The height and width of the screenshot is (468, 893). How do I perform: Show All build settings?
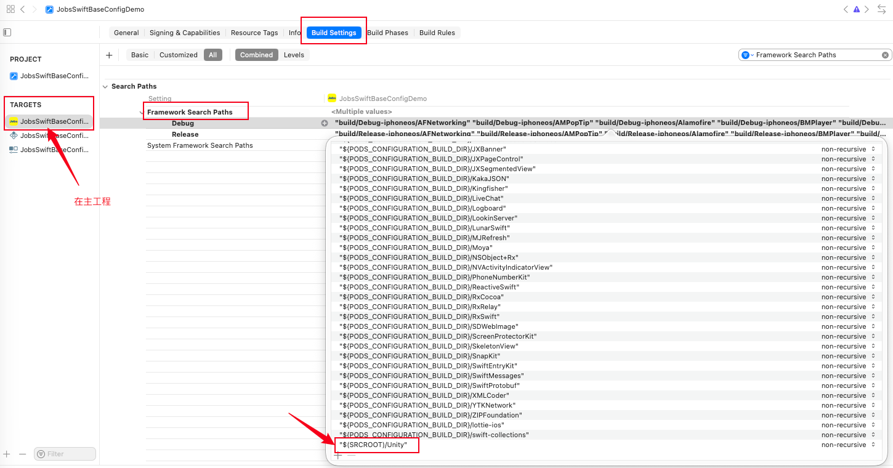[212, 55]
